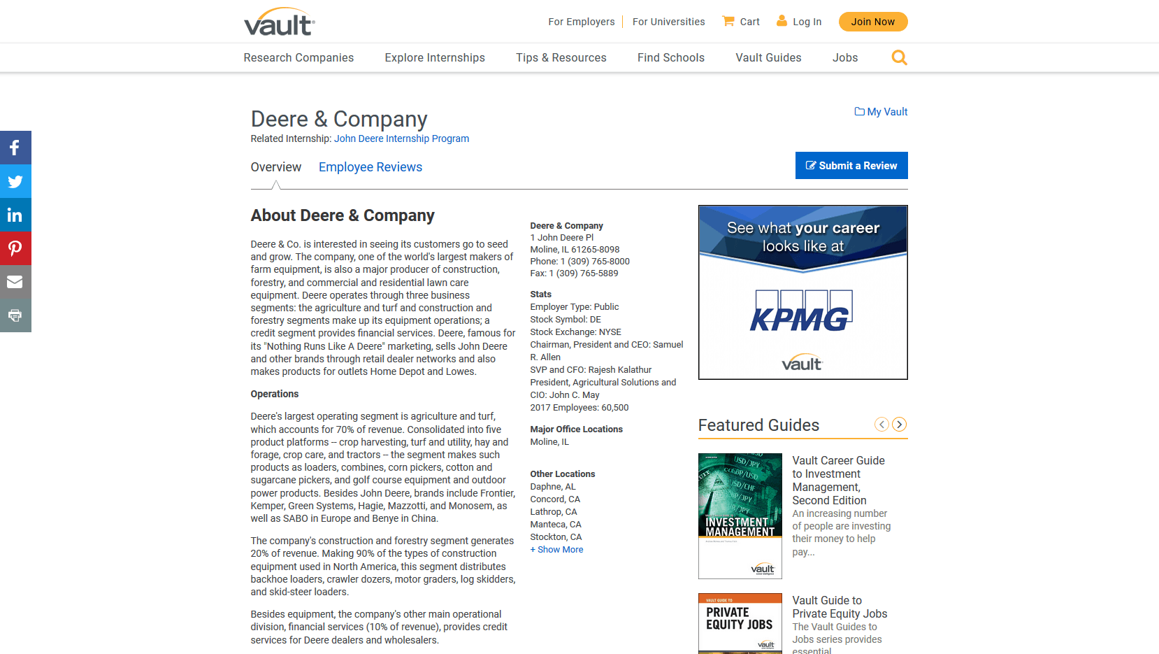Open Vault Guide to Private Equity Jobs title
This screenshot has height=654, width=1159.
(x=840, y=607)
